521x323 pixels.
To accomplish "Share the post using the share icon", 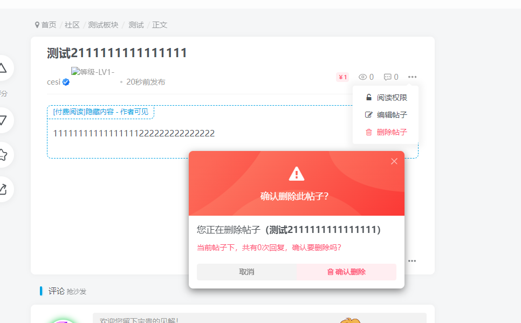I will [x=3, y=189].
